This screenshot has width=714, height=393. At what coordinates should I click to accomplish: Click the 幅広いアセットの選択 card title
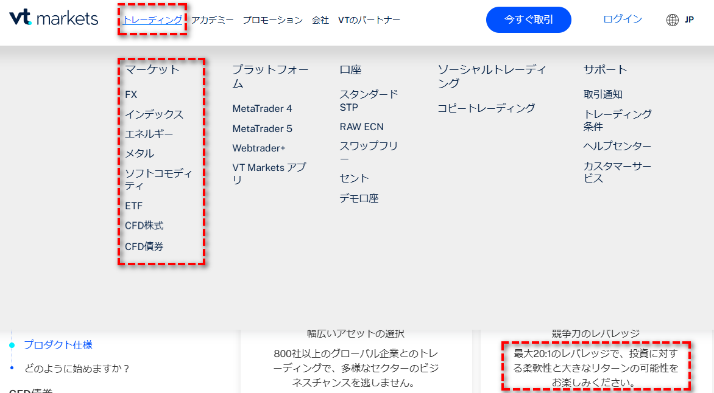click(x=356, y=334)
